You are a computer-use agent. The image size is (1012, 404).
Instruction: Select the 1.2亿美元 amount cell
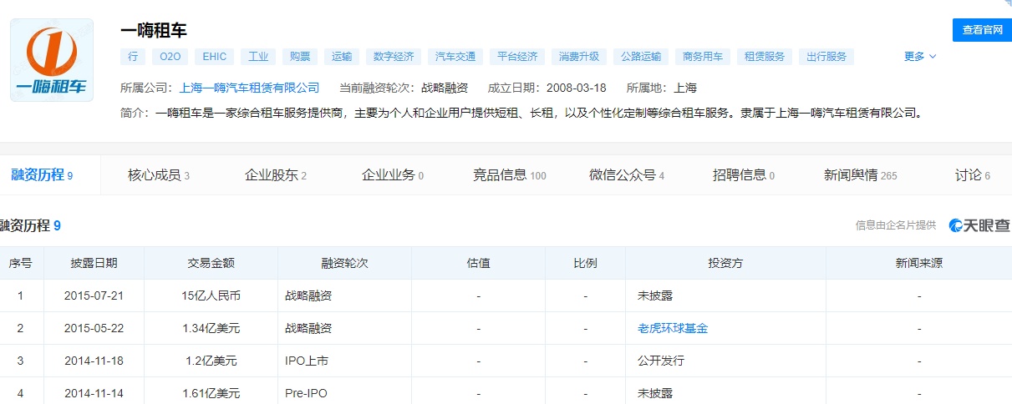tap(211, 361)
